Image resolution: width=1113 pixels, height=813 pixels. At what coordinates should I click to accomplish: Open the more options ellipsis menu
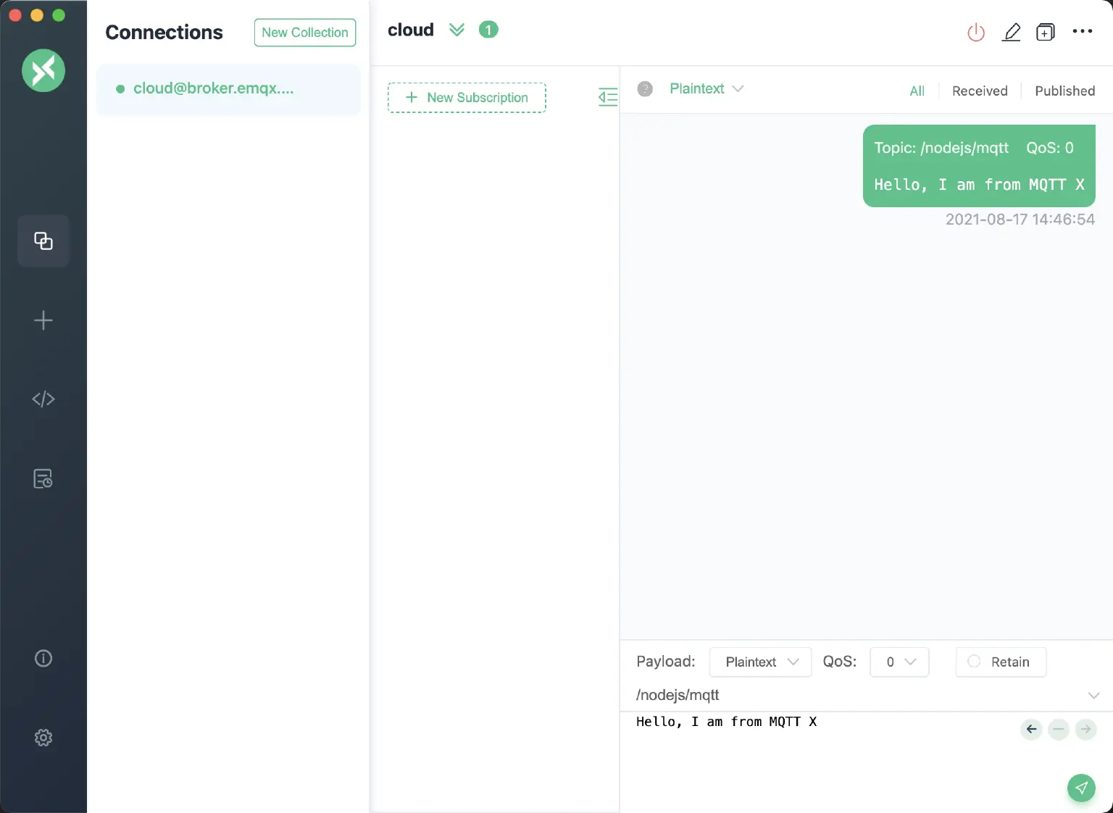[x=1083, y=33]
